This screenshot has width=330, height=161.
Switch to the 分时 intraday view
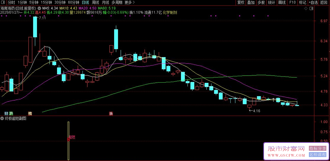(11, 3)
